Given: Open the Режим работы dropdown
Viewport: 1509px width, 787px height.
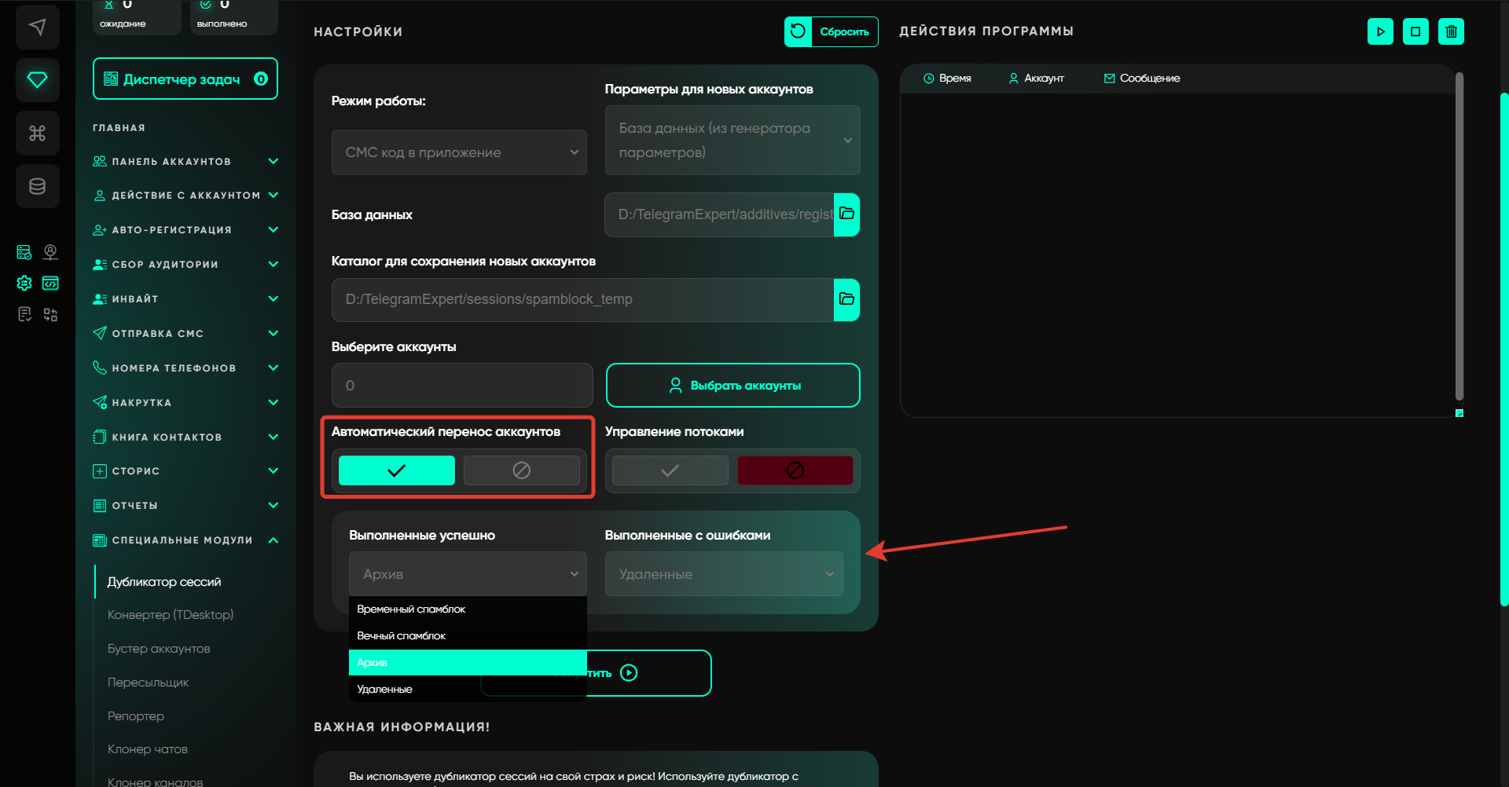Looking at the screenshot, I should [x=459, y=152].
